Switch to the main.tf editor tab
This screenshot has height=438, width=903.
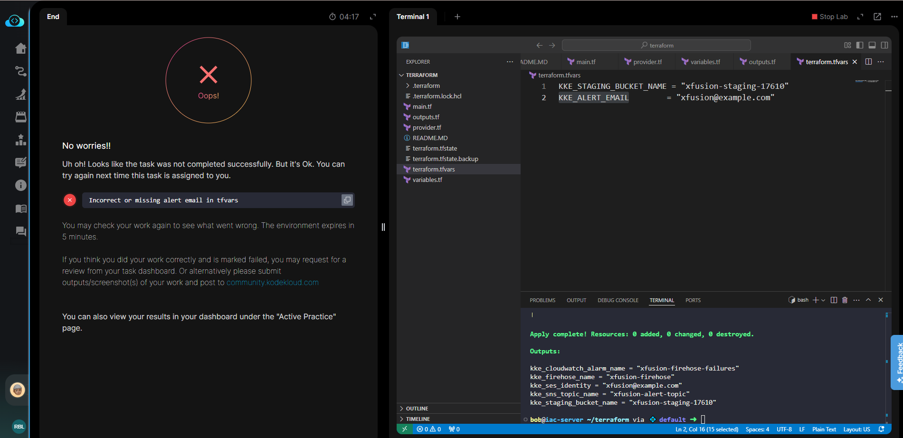[585, 62]
